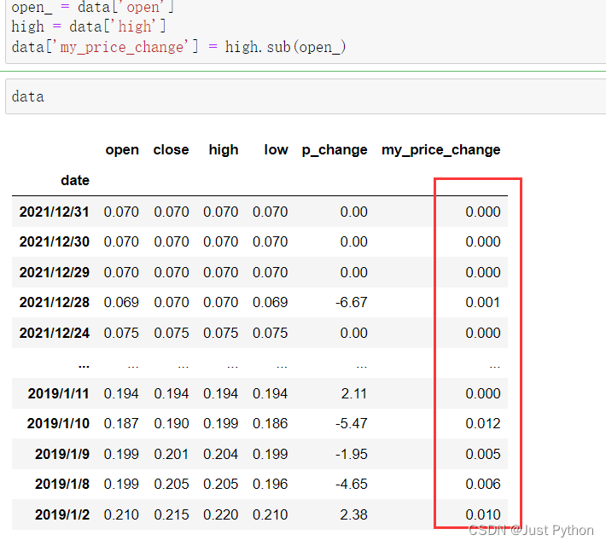The image size is (606, 546).
Task: Click the row index 2019/1/11
Action: pyautogui.click(x=58, y=394)
